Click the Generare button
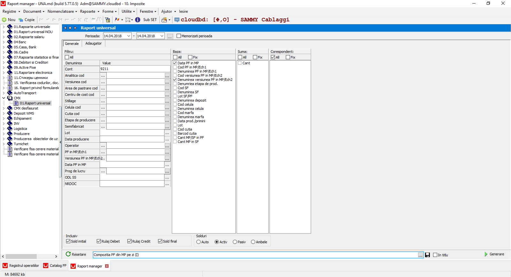 (x=494, y=254)
